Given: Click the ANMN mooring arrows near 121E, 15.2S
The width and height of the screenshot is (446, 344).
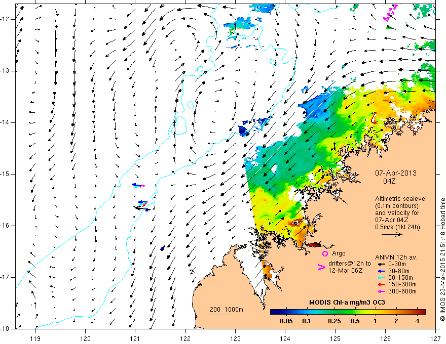Looking at the screenshot, I should 138,185.
